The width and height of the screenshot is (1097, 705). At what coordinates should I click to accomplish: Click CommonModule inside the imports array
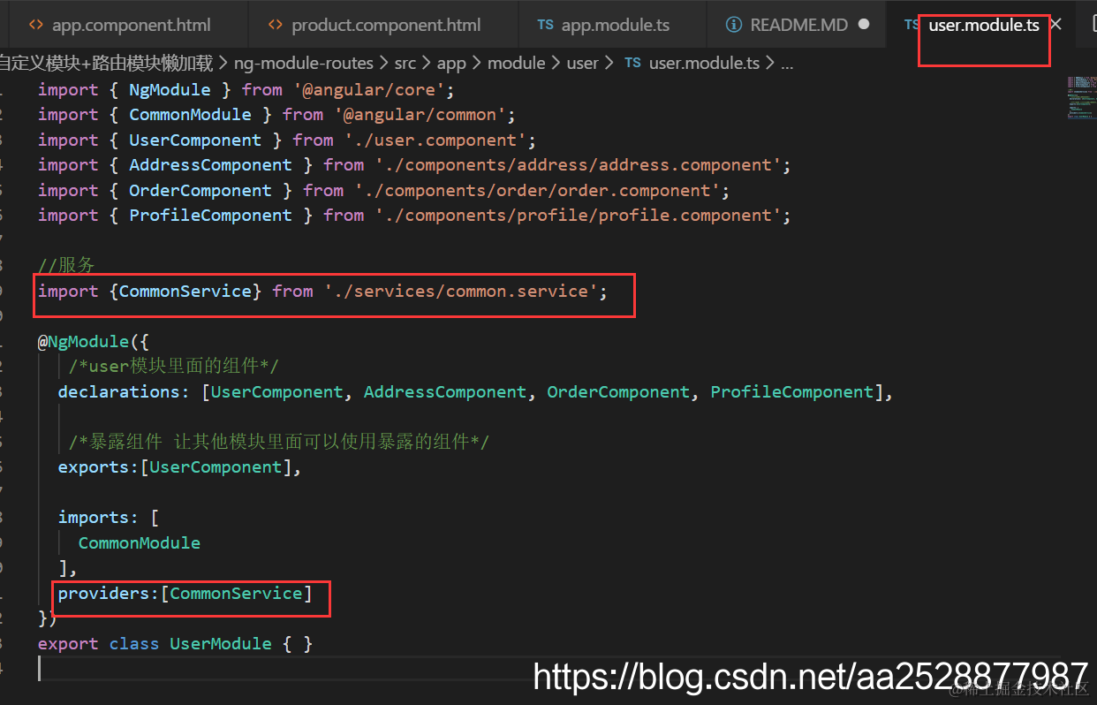point(140,542)
